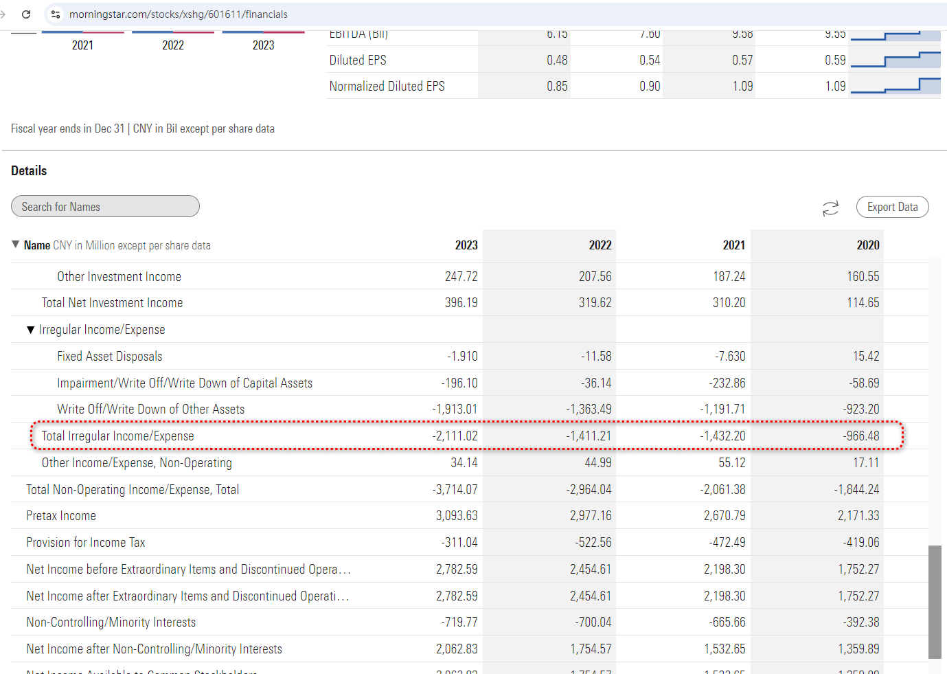
Task: Click the 2023 Other Investment Income value 247.72
Action: [461, 276]
